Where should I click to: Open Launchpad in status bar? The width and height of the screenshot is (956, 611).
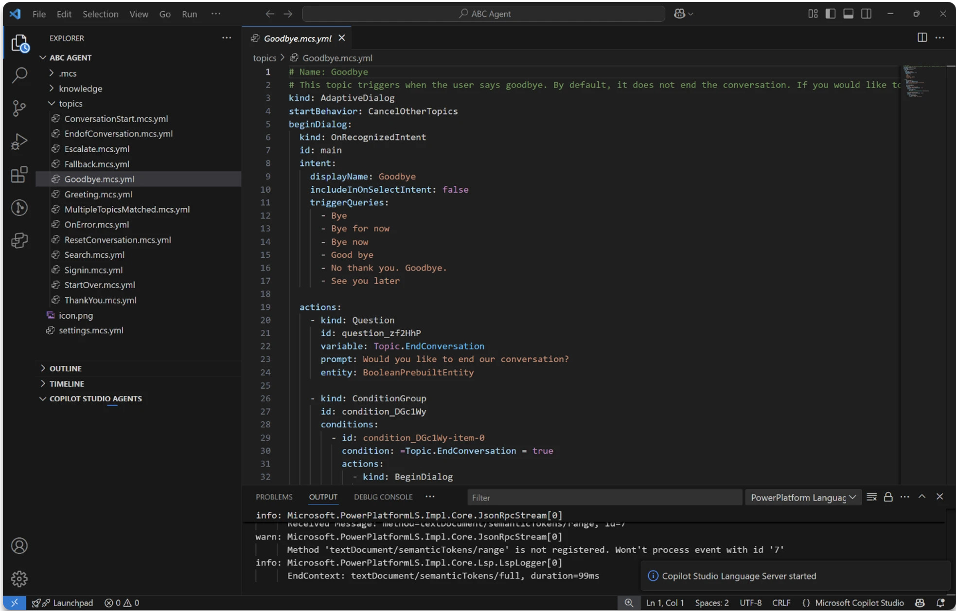click(63, 603)
